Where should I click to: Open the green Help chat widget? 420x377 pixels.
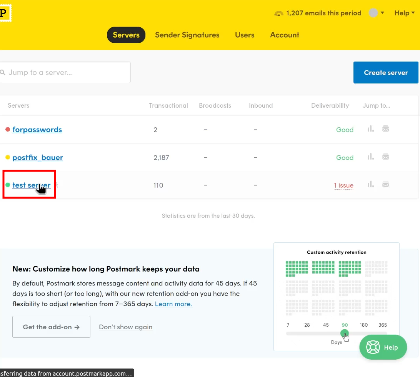[383, 347]
